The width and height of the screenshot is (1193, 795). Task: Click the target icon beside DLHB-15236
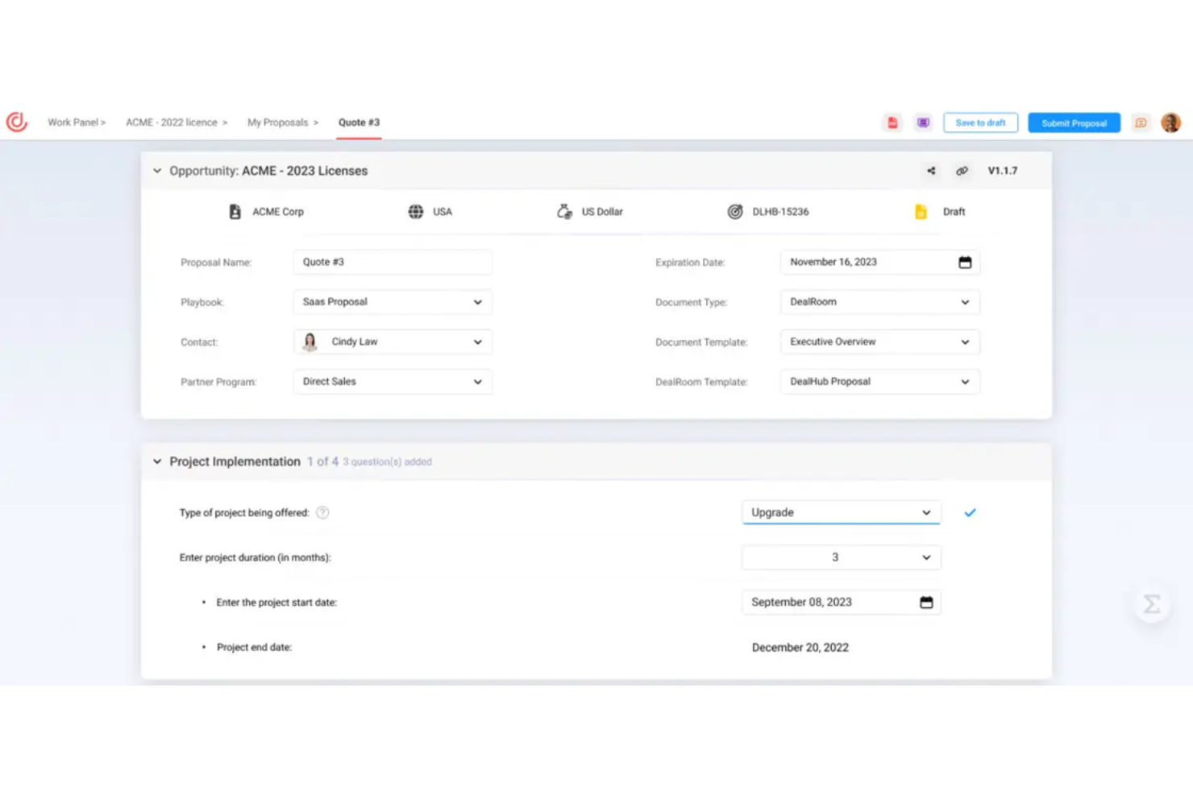tap(735, 212)
